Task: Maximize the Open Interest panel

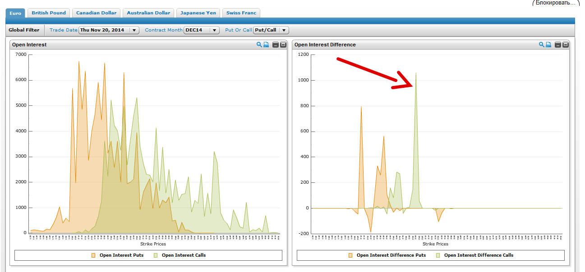Action: [283, 45]
